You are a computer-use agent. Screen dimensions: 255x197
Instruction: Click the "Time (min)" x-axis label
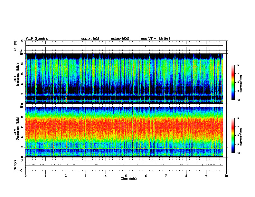pyautogui.click(x=129, y=179)
